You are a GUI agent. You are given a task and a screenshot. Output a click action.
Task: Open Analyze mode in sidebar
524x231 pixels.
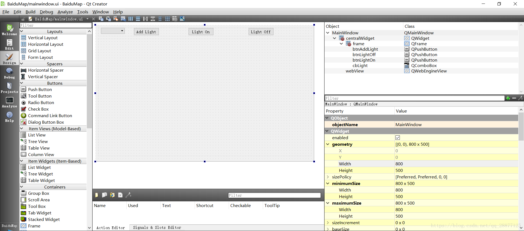tap(10, 102)
